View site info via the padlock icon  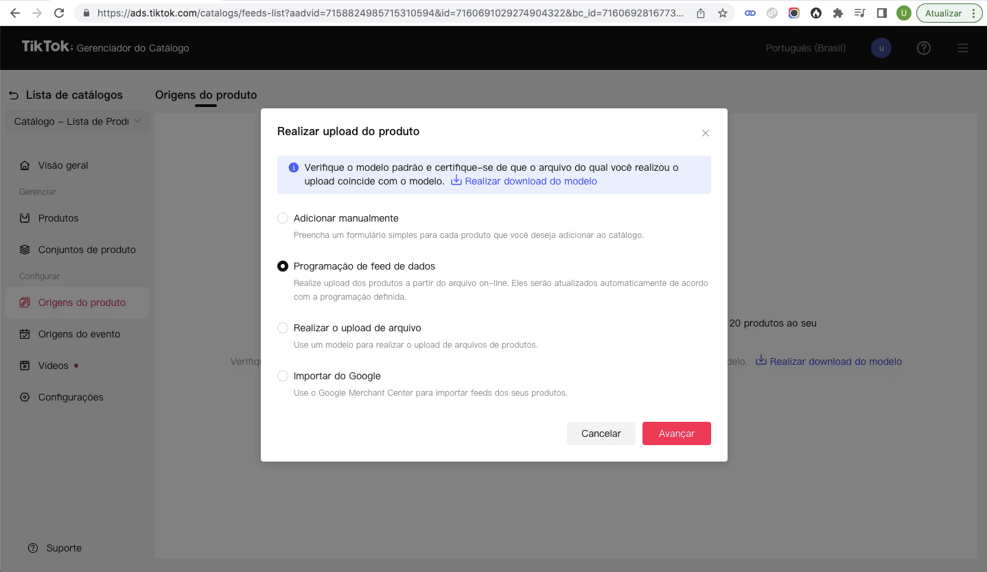[86, 13]
